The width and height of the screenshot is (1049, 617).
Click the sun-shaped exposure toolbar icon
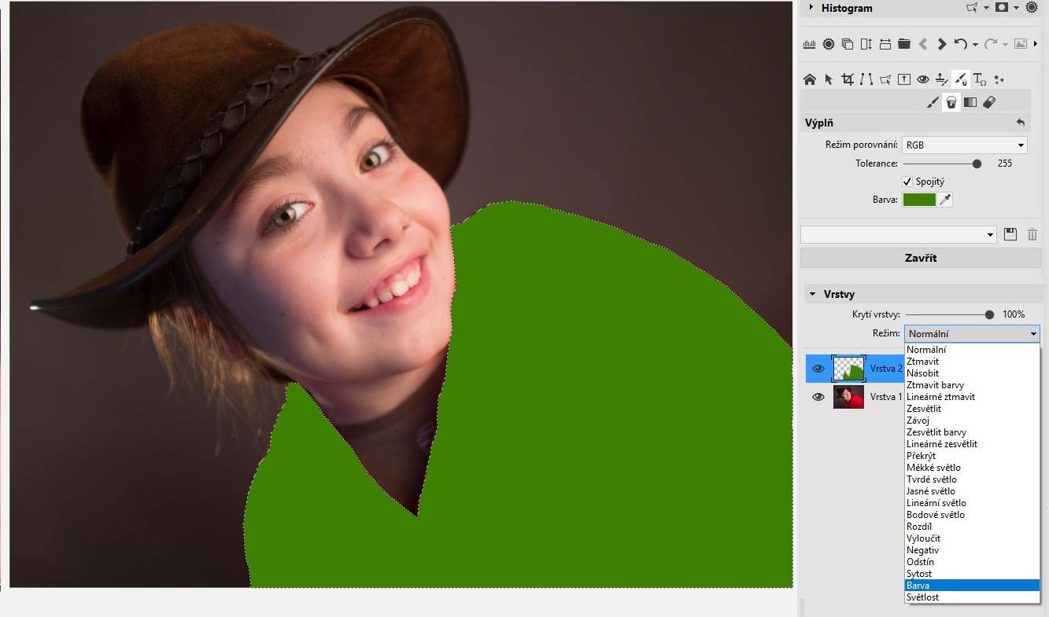828,44
